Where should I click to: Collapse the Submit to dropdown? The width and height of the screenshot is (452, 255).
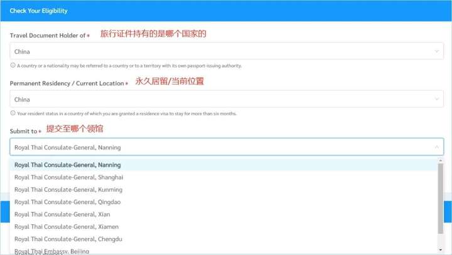click(227, 147)
